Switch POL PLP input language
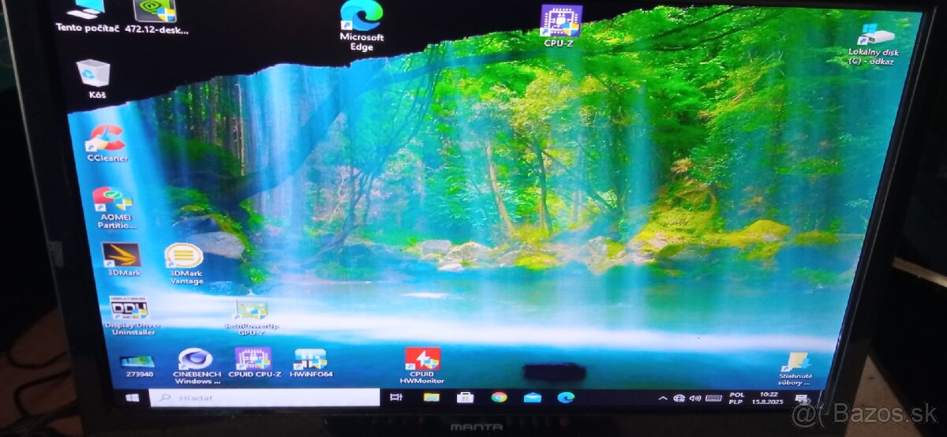The image size is (947, 437). click(737, 398)
